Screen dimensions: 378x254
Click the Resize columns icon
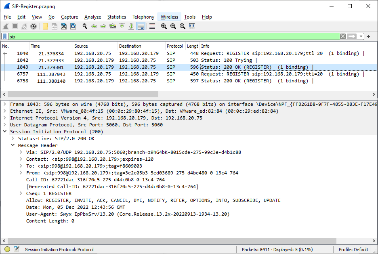[x=192, y=26]
